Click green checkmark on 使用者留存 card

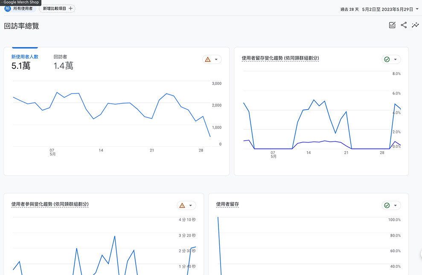(387, 205)
